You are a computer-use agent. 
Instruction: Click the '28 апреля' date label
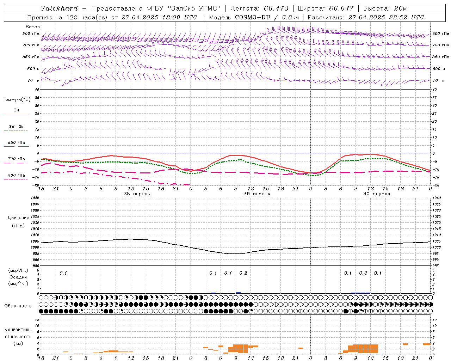tap(137, 194)
